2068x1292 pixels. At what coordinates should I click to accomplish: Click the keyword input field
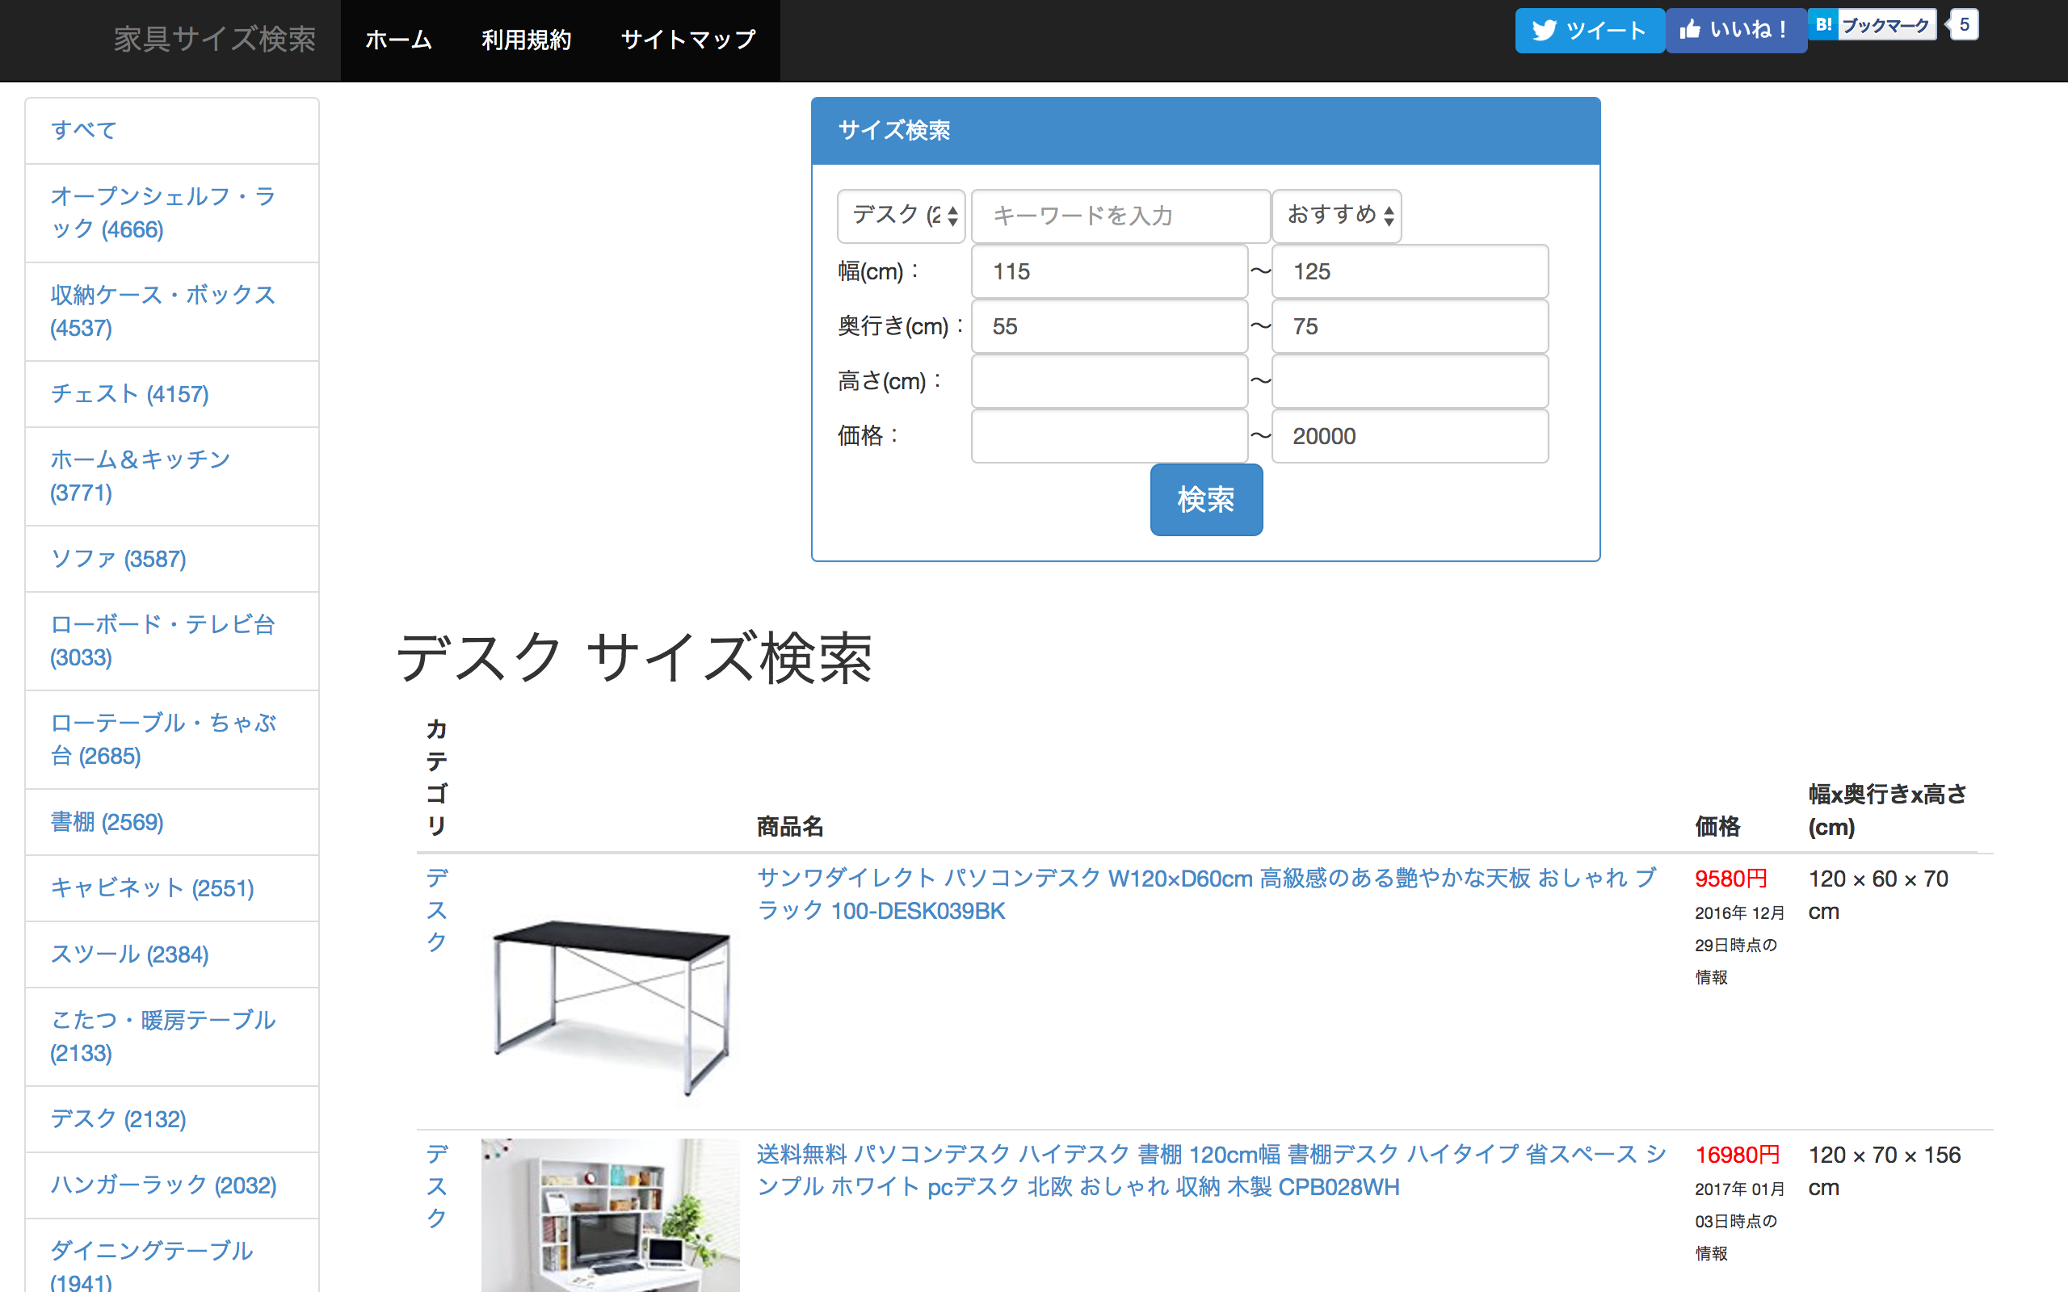pos(1120,216)
